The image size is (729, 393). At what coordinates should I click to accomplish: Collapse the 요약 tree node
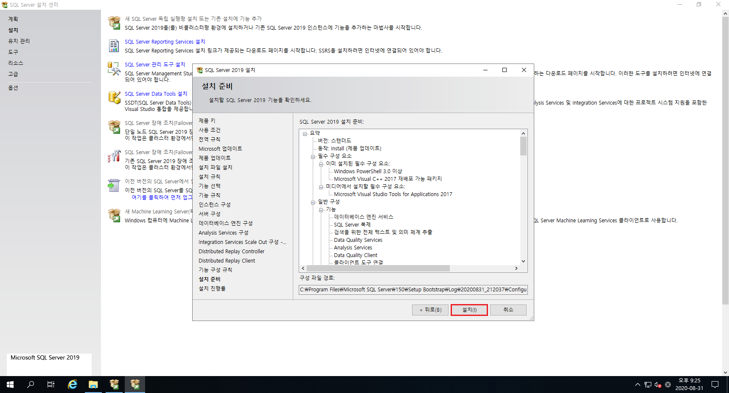click(305, 133)
